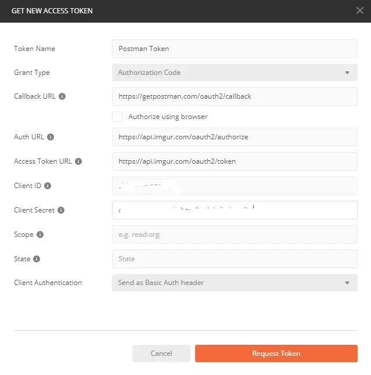Focus the Client ID input field
The image size is (371, 375).
[x=235, y=186]
